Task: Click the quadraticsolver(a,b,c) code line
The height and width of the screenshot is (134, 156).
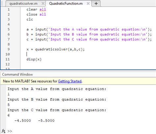Action: coord(56,49)
